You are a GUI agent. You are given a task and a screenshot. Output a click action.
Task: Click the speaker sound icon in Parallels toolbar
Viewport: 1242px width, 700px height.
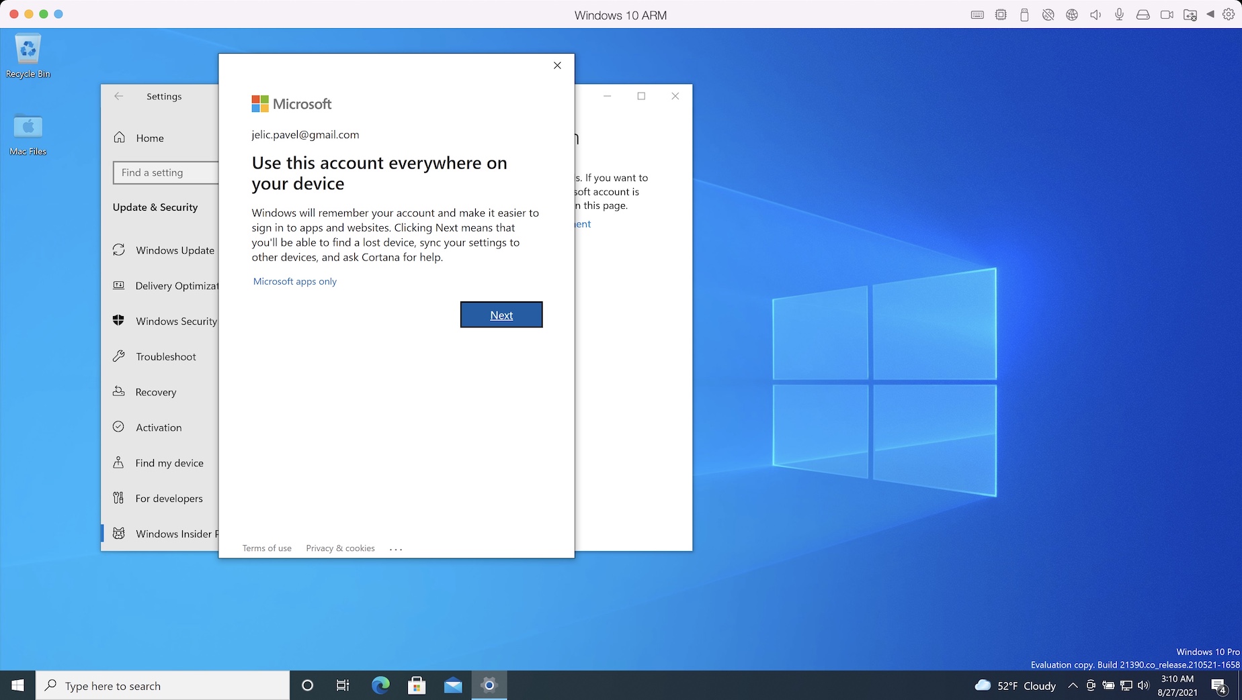pos(1095,15)
